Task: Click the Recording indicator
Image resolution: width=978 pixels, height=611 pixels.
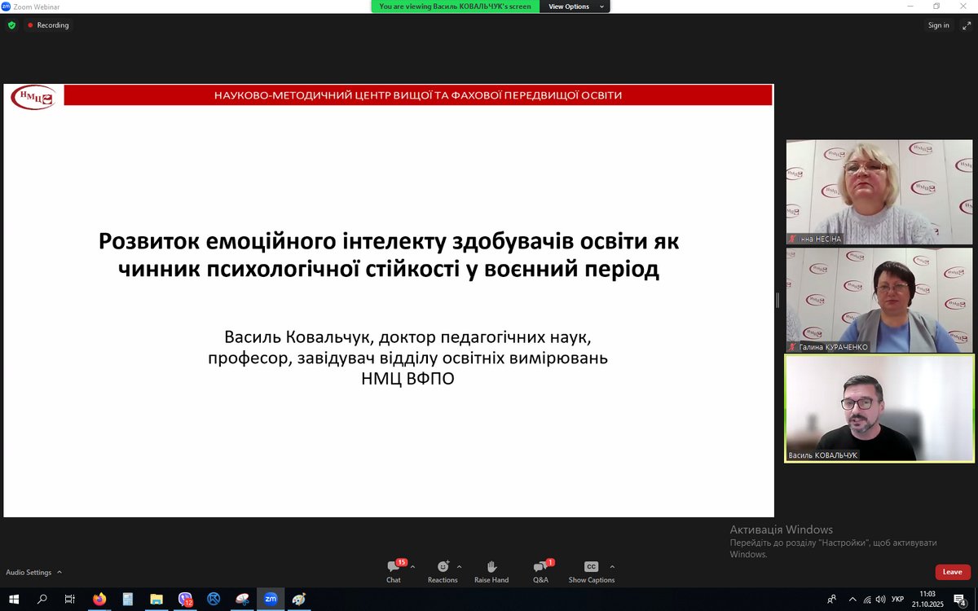Action: point(48,25)
